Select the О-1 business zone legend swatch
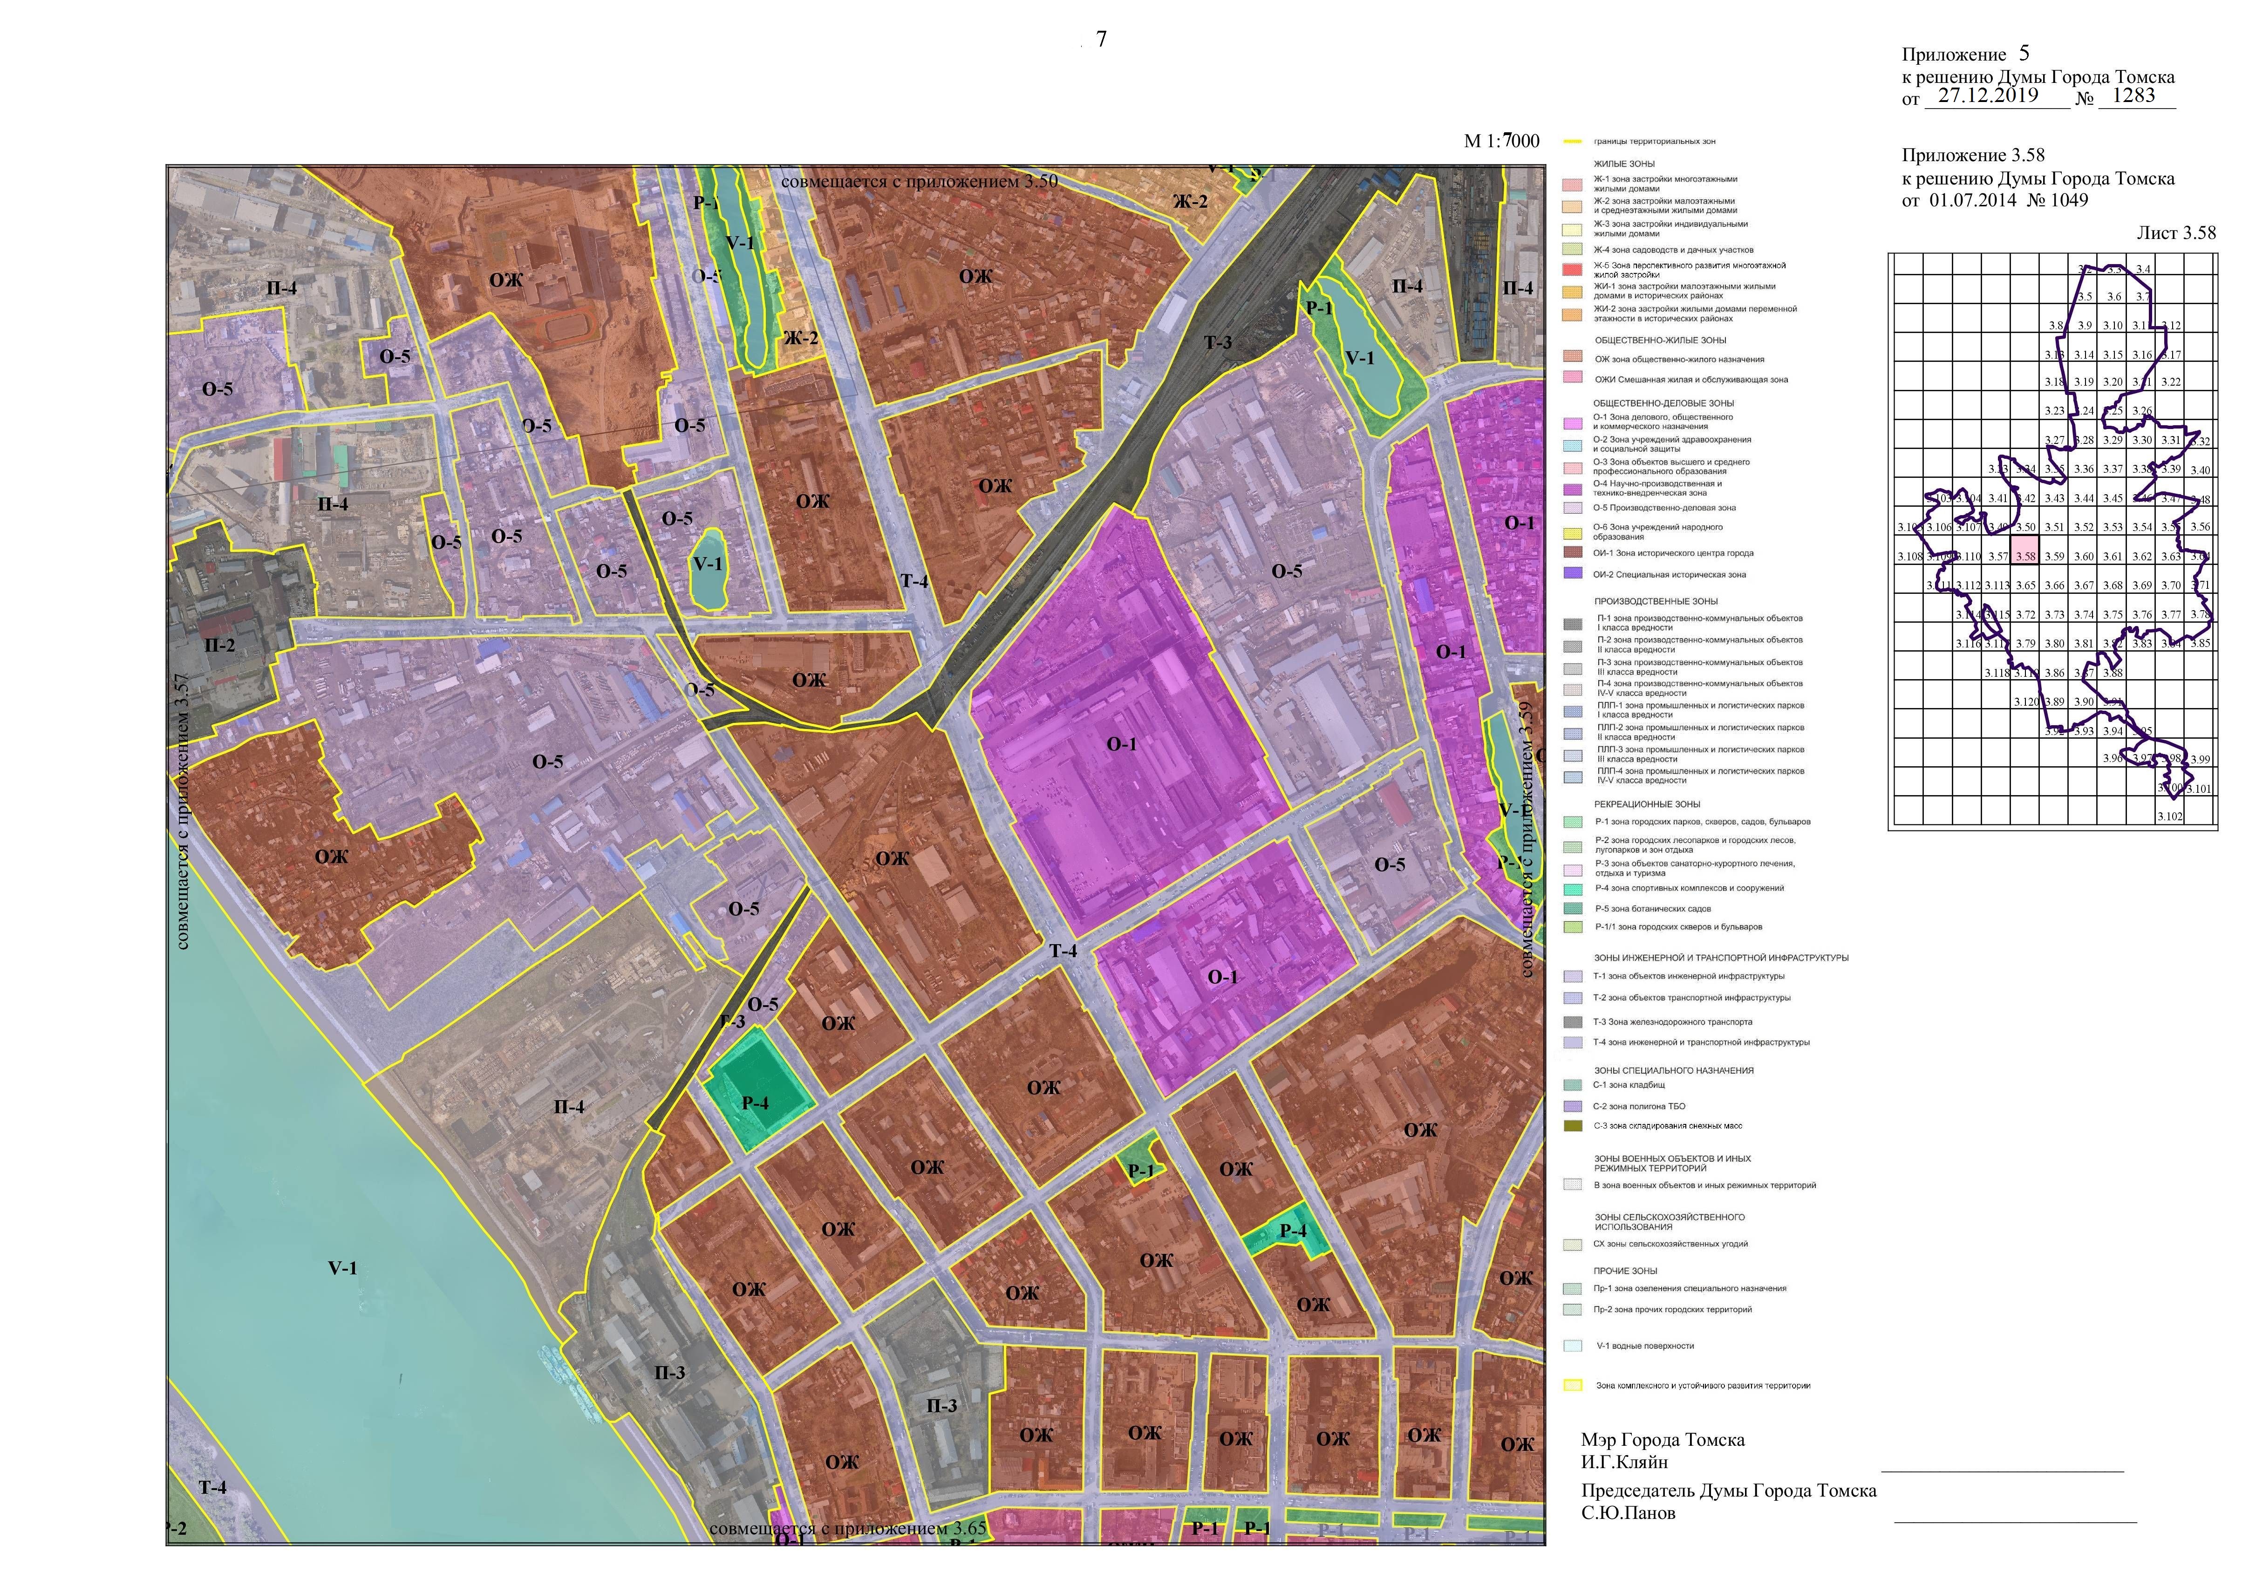Viewport: 2256px width, 1579px height. (x=1572, y=422)
